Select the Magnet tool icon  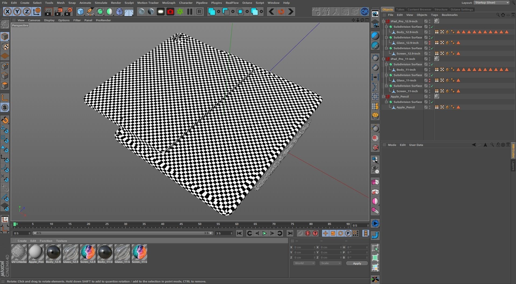click(5, 120)
